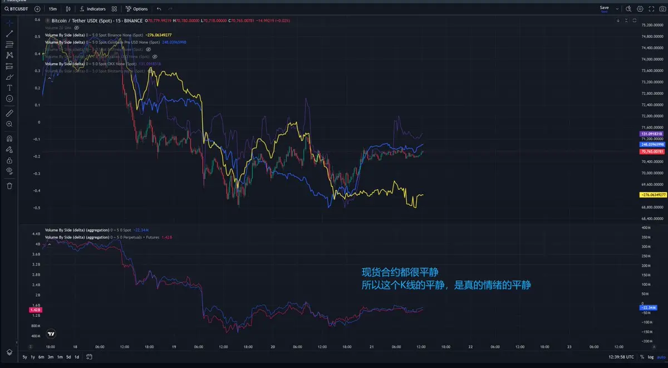Toggle auto scale mode
This screenshot has width=668, height=368.
(661, 357)
